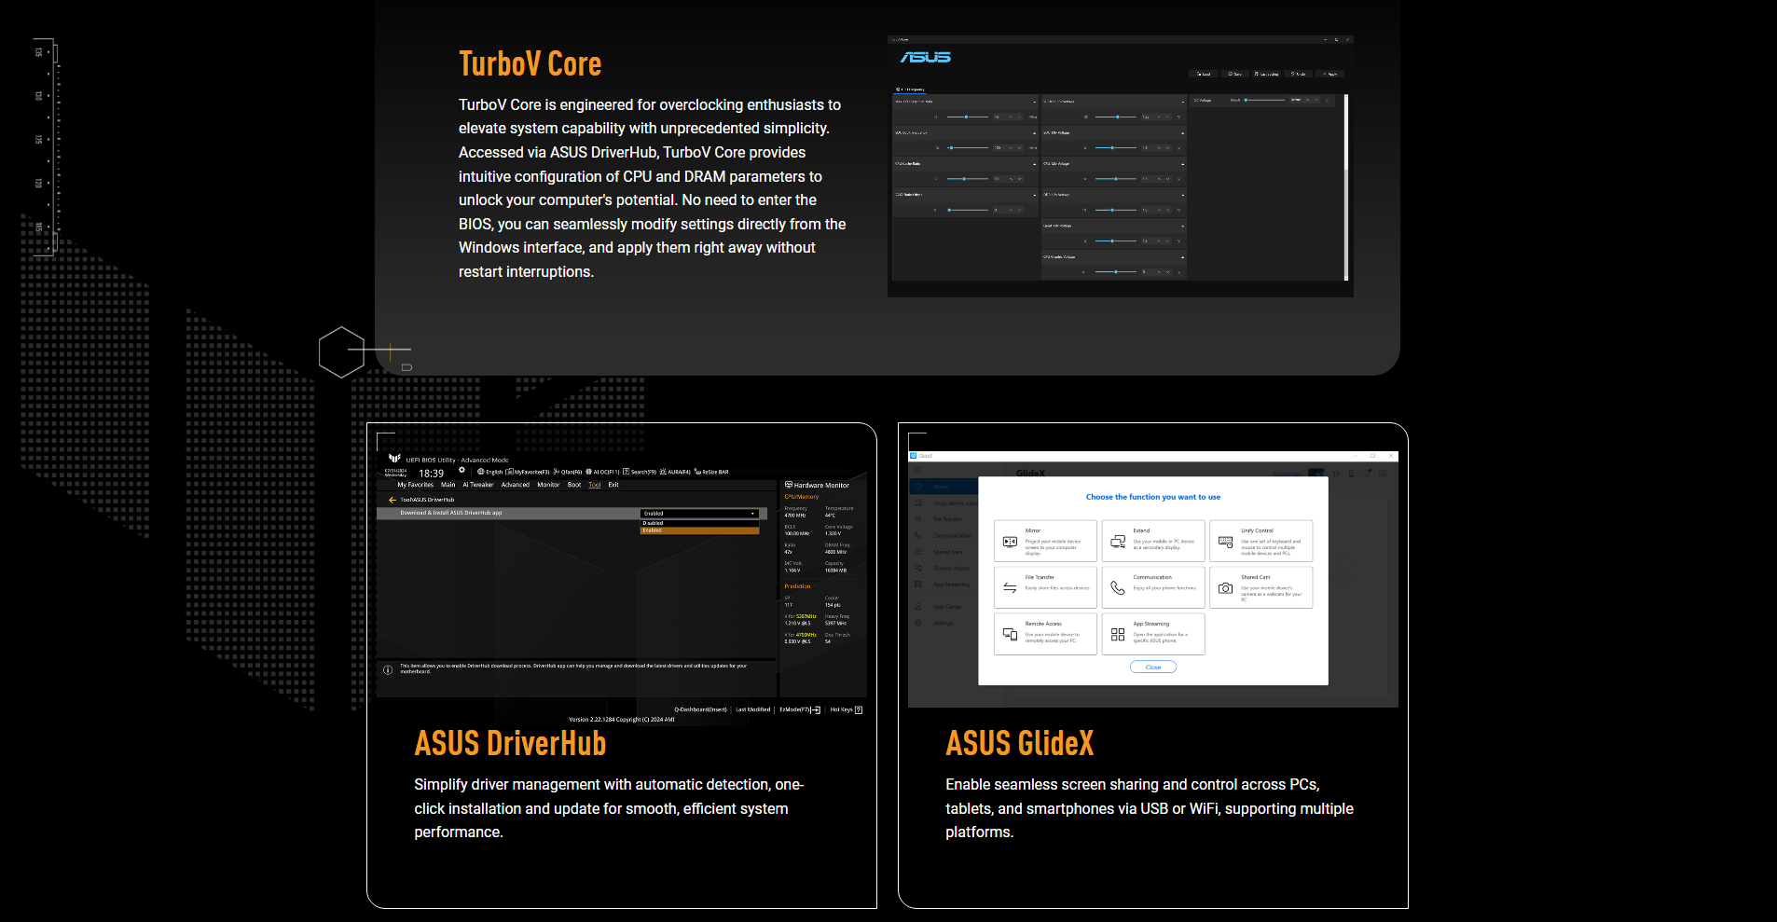The image size is (1777, 922).
Task: Adjust the Quad 1.8V Voltage slider
Action: 1116,241
